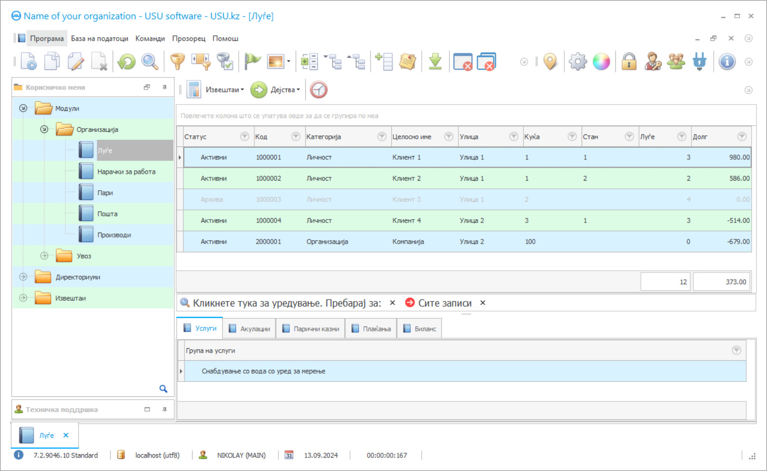This screenshot has width=767, height=471.
Task: Click the refresh icon in toolbar
Action: coord(127,62)
